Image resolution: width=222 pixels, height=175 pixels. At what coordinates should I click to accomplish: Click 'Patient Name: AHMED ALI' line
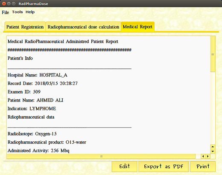pos(35,100)
